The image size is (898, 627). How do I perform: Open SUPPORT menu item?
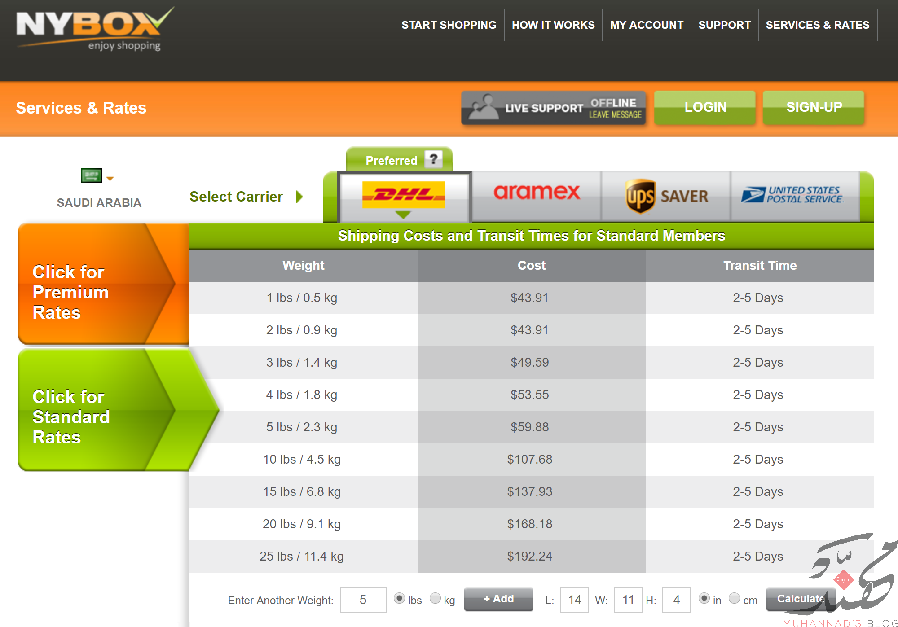point(724,25)
